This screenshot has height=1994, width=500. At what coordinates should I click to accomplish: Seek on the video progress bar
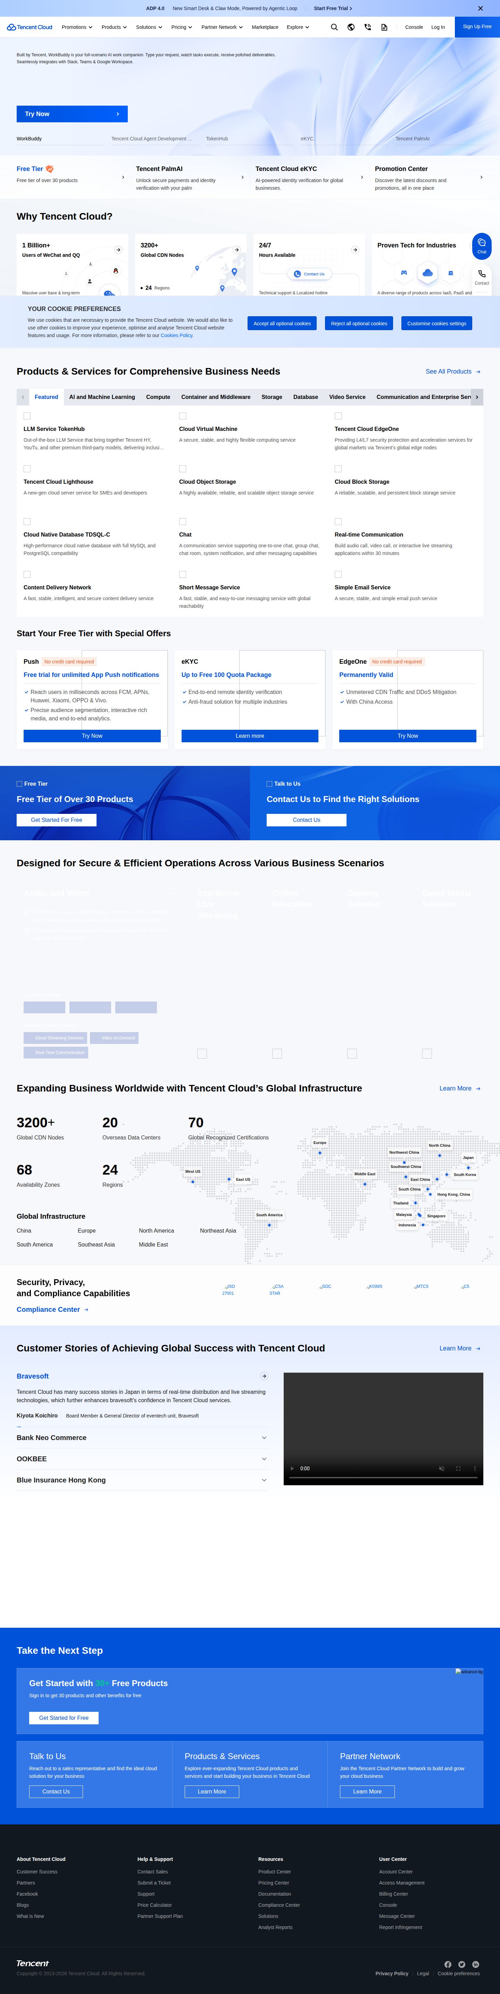(x=383, y=1478)
